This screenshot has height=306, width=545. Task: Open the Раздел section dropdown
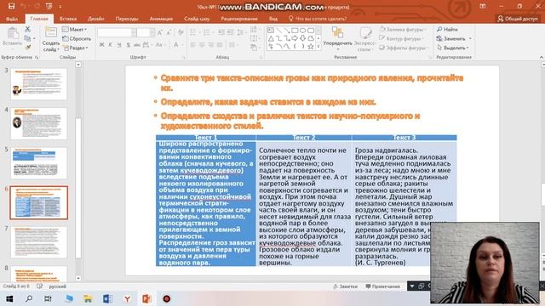76,48
